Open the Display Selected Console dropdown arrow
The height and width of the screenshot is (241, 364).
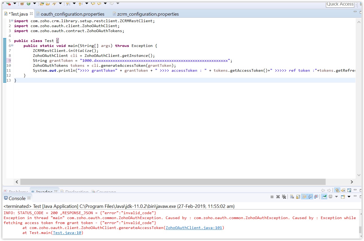[336, 196]
